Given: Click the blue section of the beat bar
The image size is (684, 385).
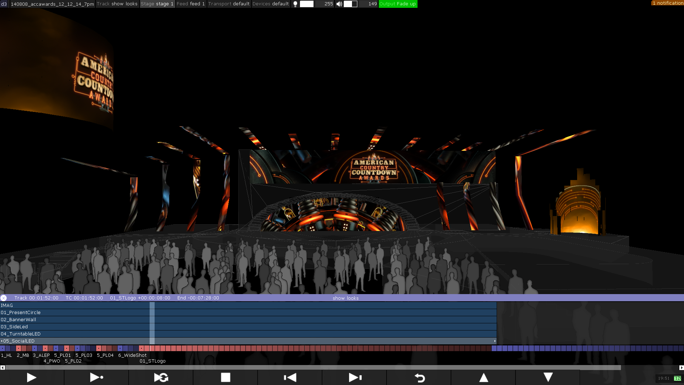Looking at the screenshot, I should click(x=588, y=348).
